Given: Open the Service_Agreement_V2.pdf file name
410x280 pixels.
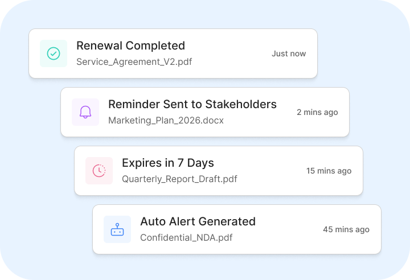Looking at the screenshot, I should coord(134,61).
